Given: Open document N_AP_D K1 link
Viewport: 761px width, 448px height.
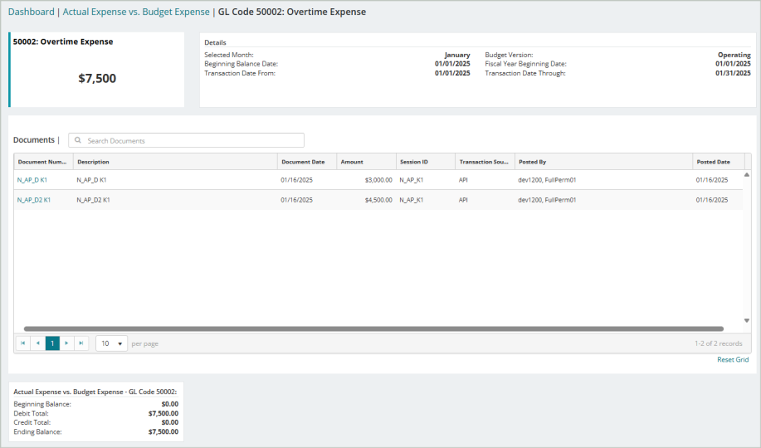Looking at the screenshot, I should click(32, 179).
